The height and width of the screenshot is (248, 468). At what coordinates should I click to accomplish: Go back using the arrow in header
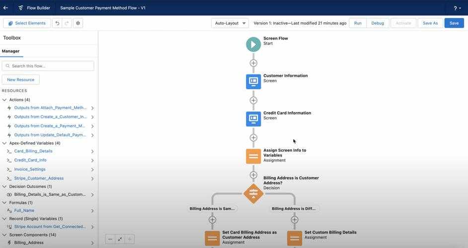tap(5, 8)
